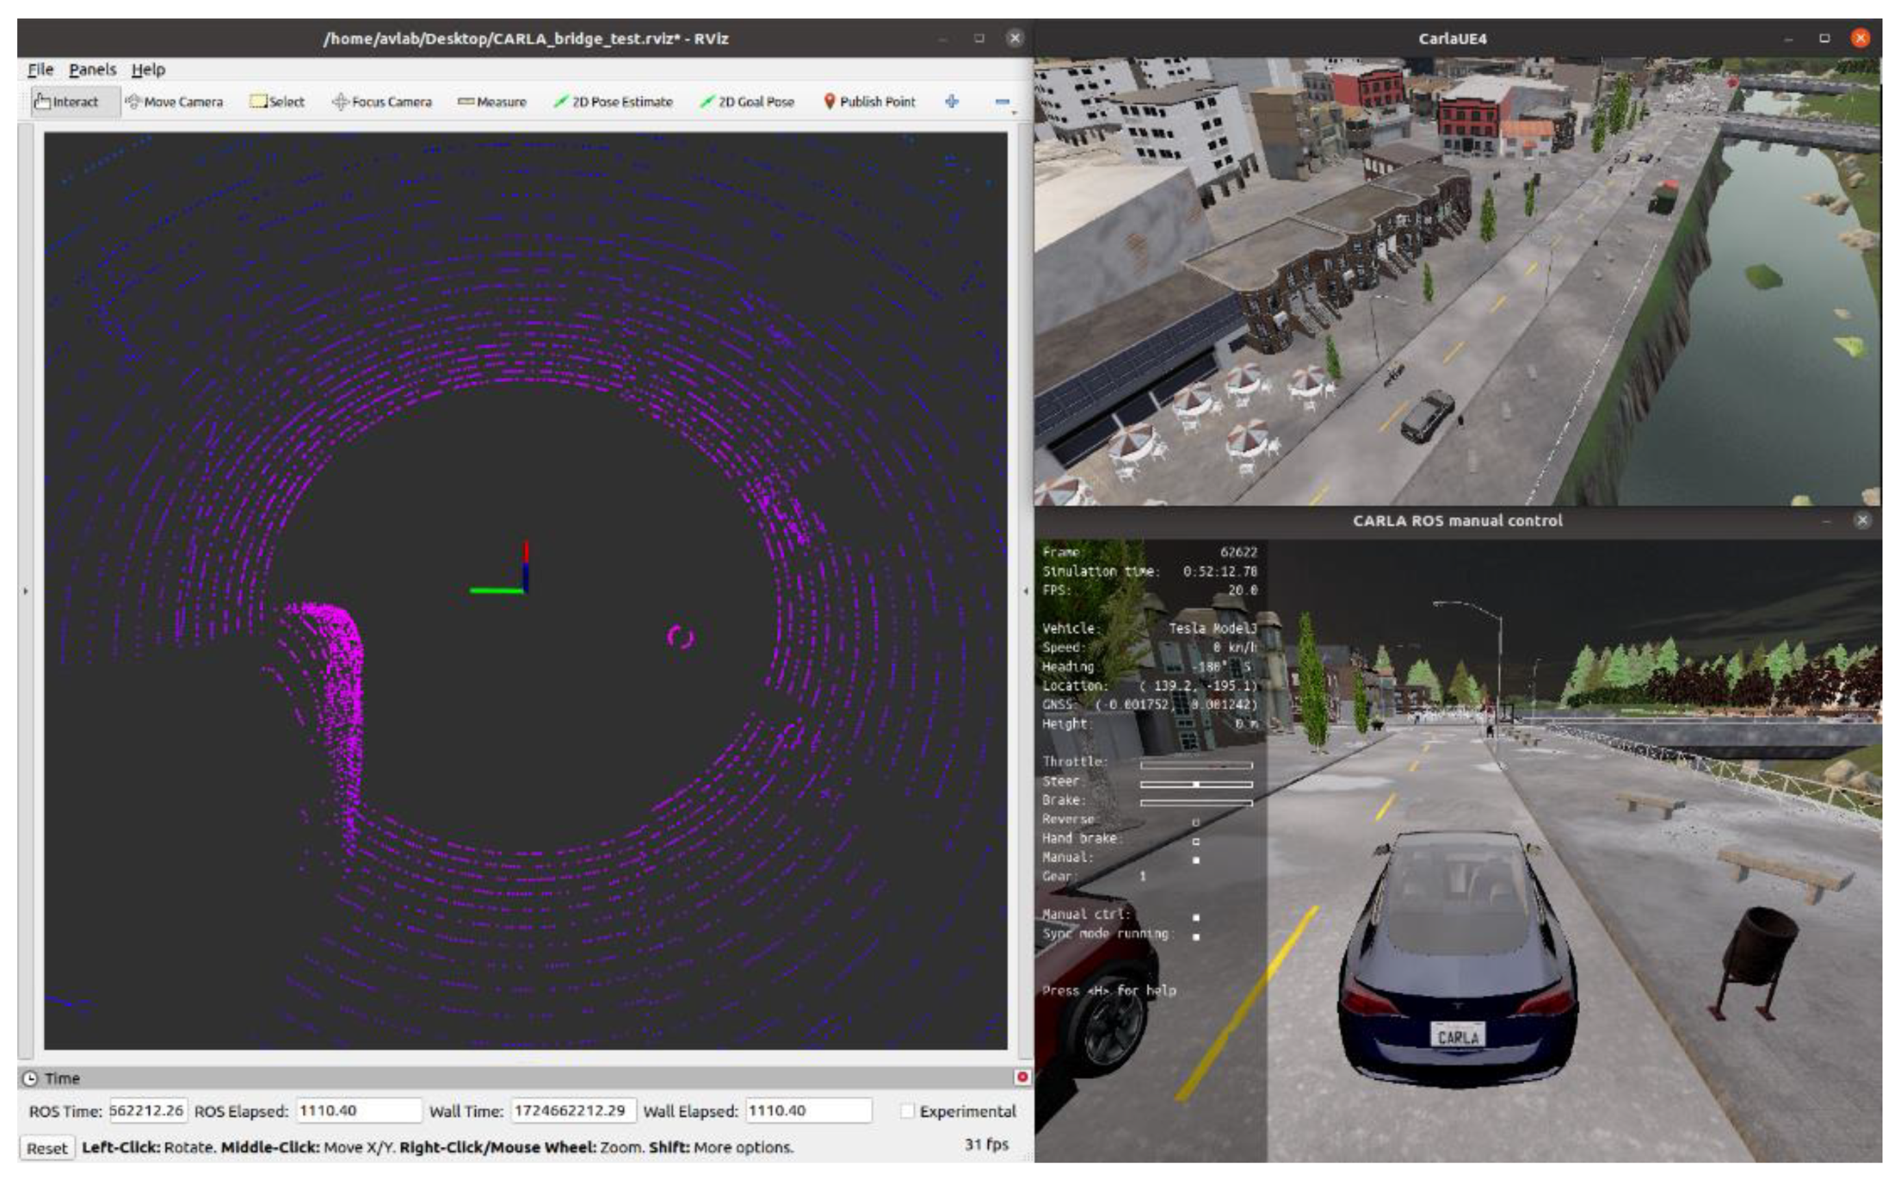Click the Focus Camera tool
Image resolution: width=1901 pixels, height=1177 pixels.
coord(381,102)
